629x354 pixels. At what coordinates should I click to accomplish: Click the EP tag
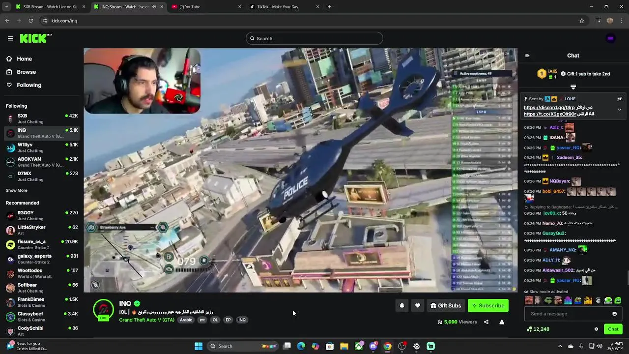pos(228,320)
